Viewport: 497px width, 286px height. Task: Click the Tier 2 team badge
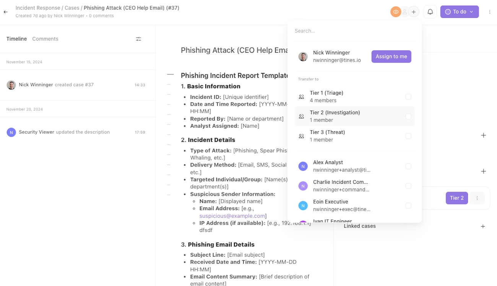tap(456, 198)
